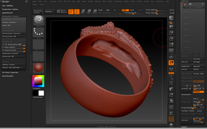Image resolution: width=207 pixels, height=129 pixels.
Task: Activate Draw mode button
Action: tap(77, 12)
